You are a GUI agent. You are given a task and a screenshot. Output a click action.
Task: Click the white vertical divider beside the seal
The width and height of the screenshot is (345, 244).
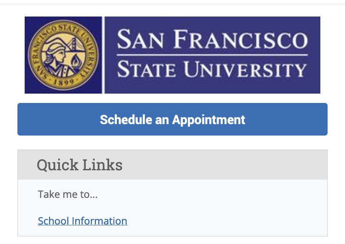pos(103,55)
